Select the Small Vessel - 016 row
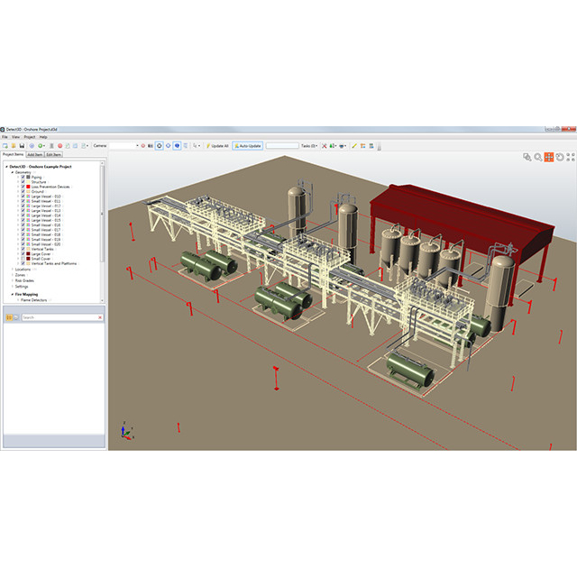577x577 pixels. coord(46,225)
